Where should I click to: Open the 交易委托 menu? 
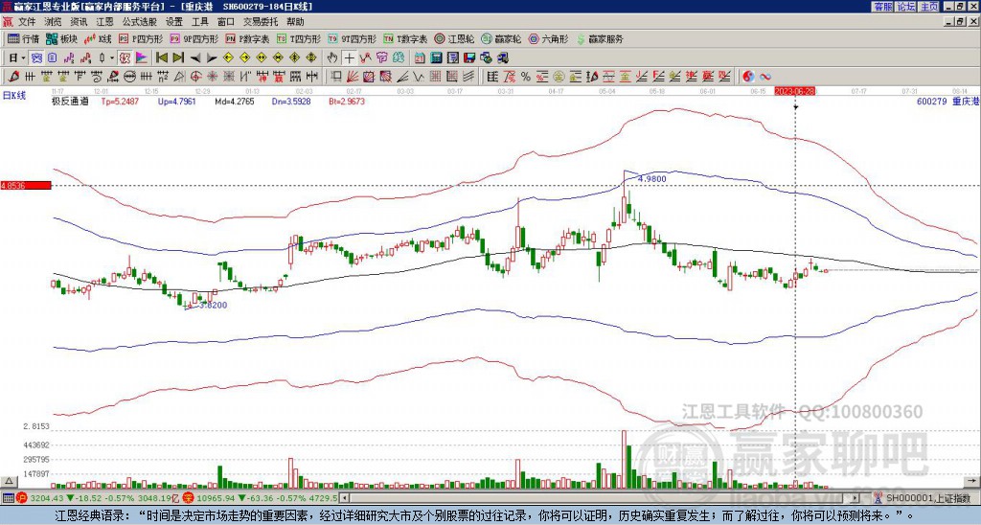[x=261, y=22]
